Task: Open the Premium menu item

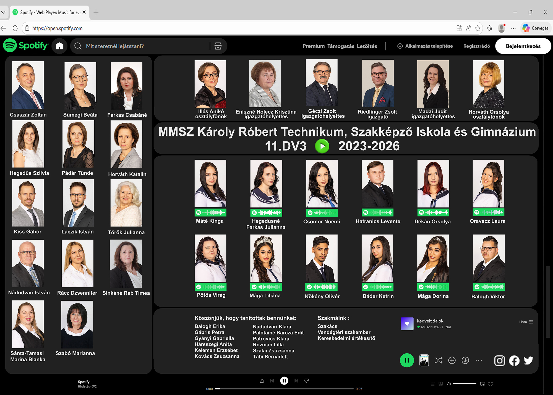Action: (x=313, y=46)
